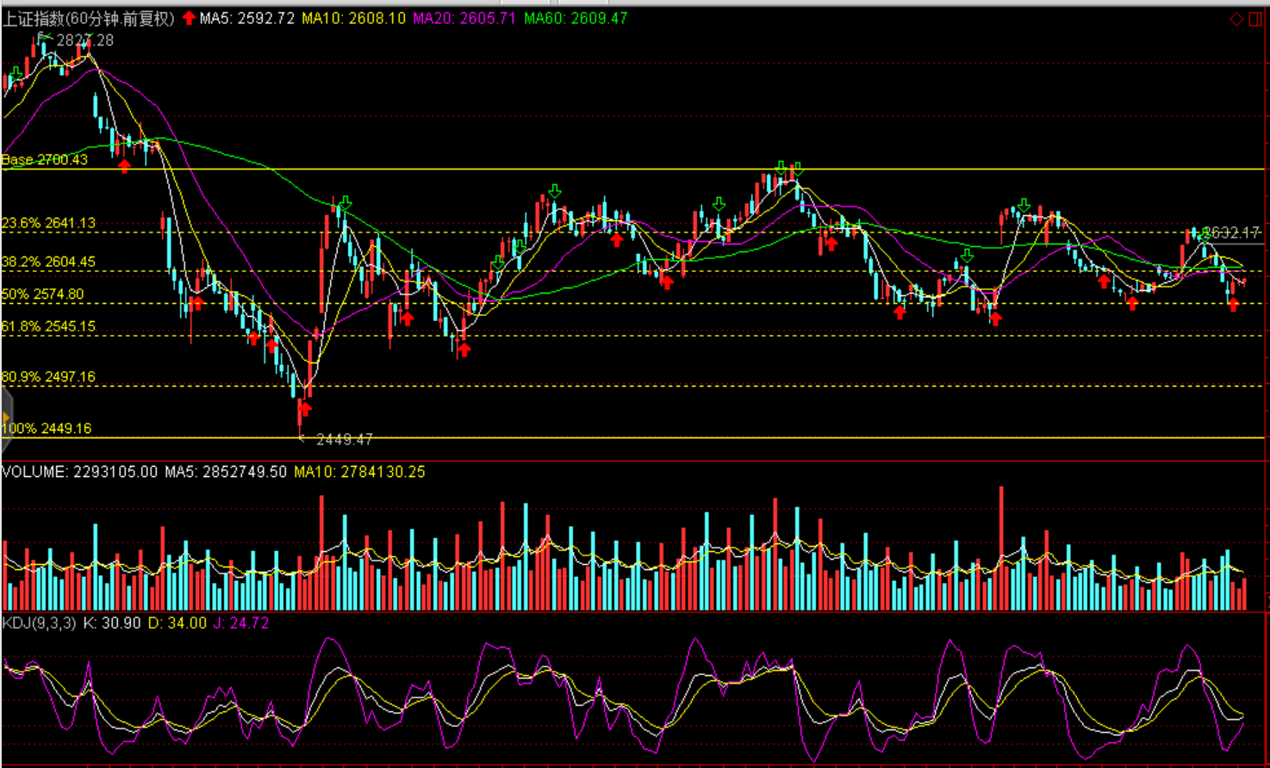
Task: Click the paired green sell arrows near Base line peak
Action: (789, 168)
